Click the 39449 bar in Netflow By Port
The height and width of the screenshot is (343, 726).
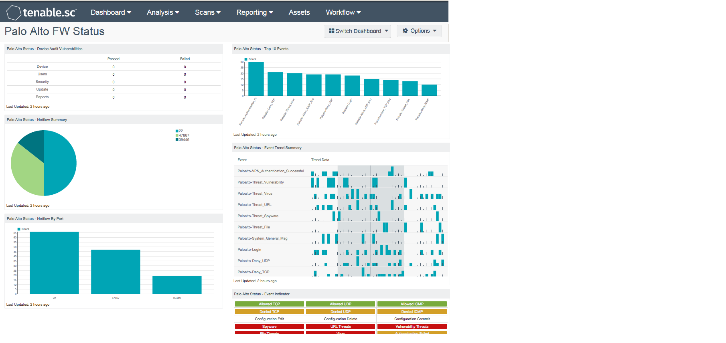[x=177, y=285]
